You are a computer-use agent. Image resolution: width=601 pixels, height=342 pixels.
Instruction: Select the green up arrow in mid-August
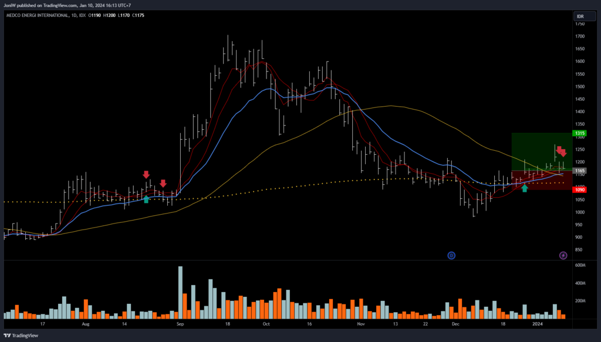pyautogui.click(x=146, y=199)
